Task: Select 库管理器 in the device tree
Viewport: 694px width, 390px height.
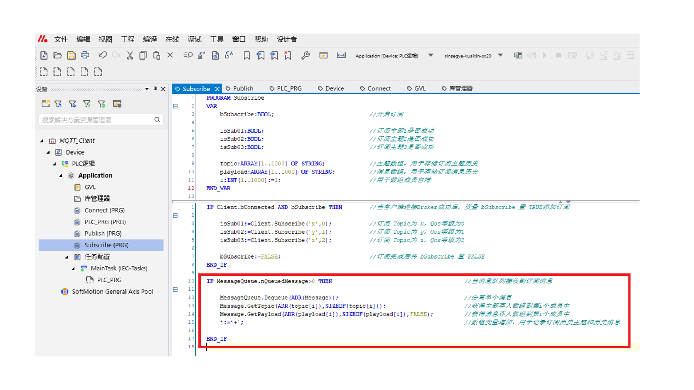Action: [97, 199]
